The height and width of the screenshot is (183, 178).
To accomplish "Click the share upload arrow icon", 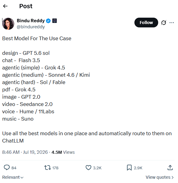I will [170, 167].
